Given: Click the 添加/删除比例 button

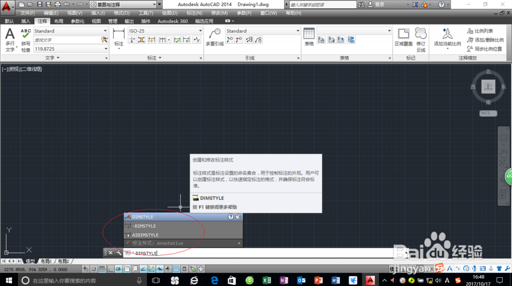Looking at the screenshot, I should coord(485,40).
